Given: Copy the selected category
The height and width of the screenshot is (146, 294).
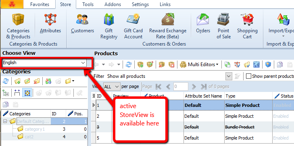Looking at the screenshot, I should 6,104.
